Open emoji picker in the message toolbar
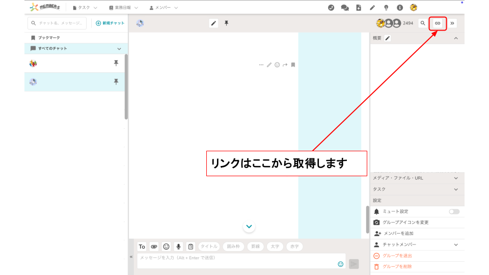The image size is (489, 275). click(166, 246)
